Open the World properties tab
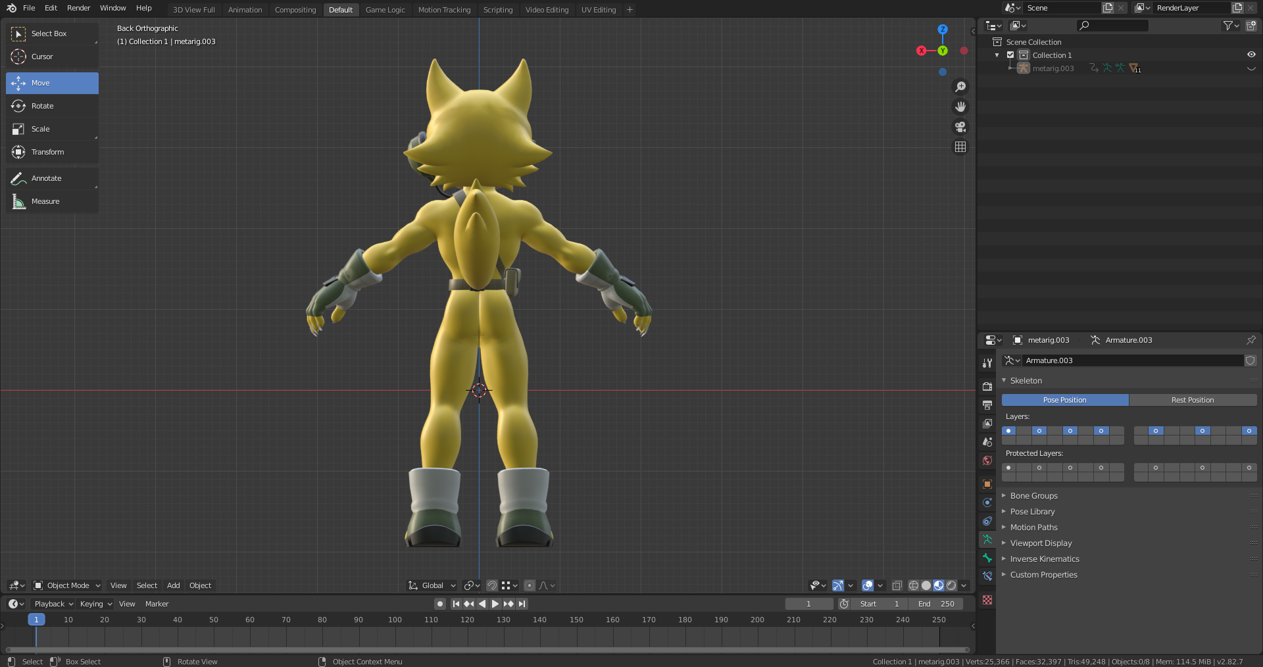This screenshot has height=667, width=1263. [x=987, y=460]
